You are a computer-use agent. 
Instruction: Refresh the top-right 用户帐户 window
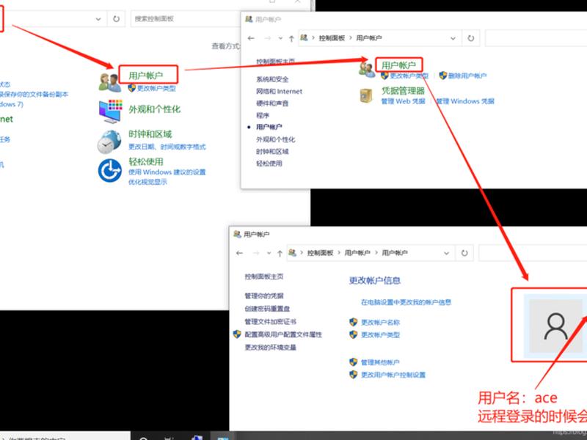(x=471, y=38)
